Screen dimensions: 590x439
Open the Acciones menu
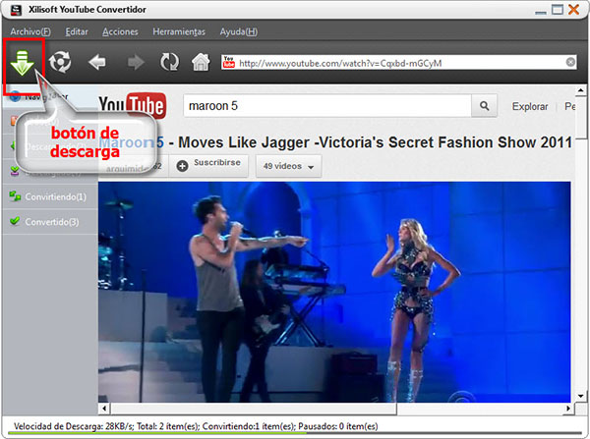pos(120,32)
